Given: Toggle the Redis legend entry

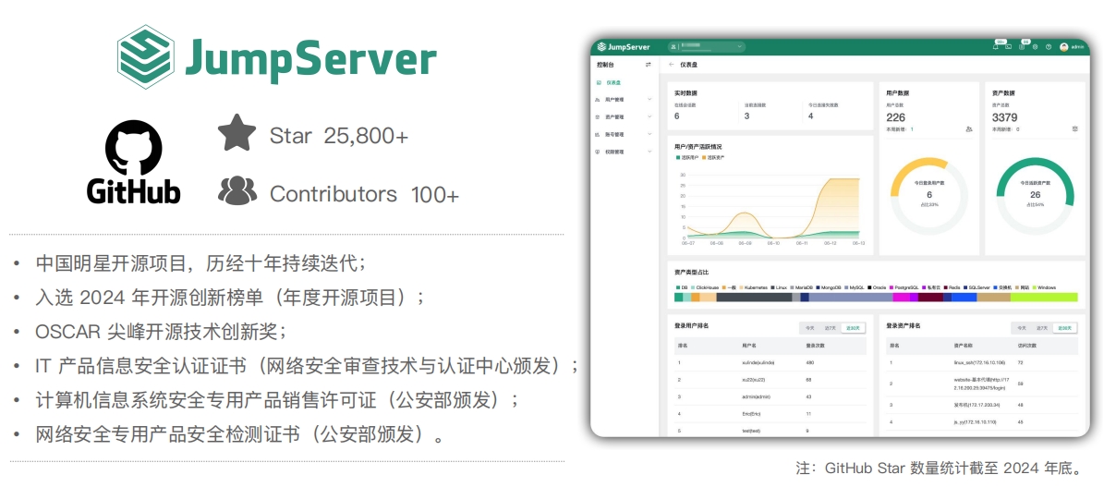Looking at the screenshot, I should click(x=952, y=287).
